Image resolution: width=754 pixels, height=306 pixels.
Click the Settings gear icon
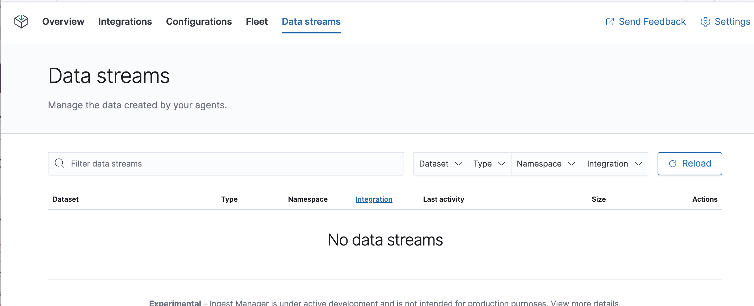point(706,22)
